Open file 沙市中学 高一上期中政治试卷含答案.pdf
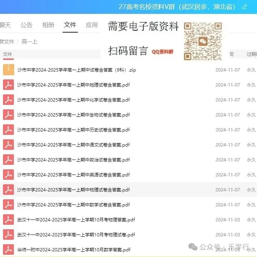The image size is (257, 257). click(x=73, y=160)
